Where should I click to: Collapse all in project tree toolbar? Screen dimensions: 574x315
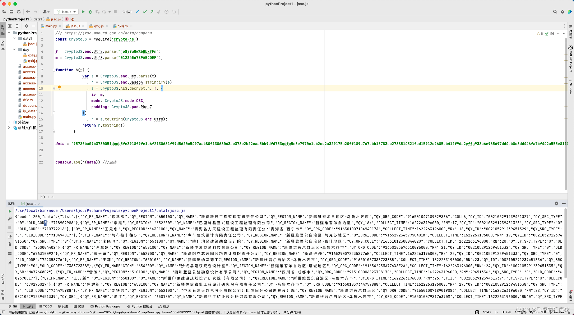click(17, 26)
